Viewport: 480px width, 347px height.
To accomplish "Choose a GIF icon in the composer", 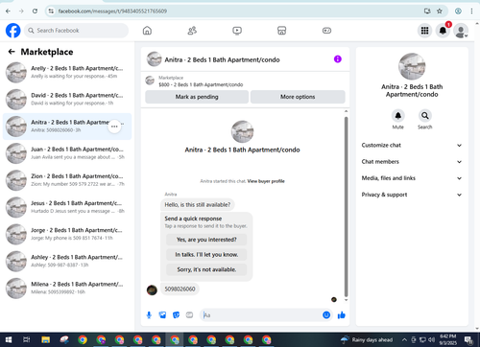I will pyautogui.click(x=189, y=315).
